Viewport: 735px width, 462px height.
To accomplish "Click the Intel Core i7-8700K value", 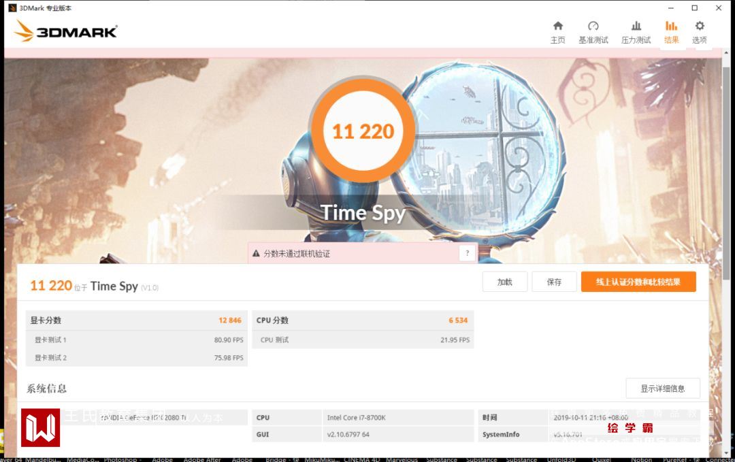I will [x=356, y=418].
